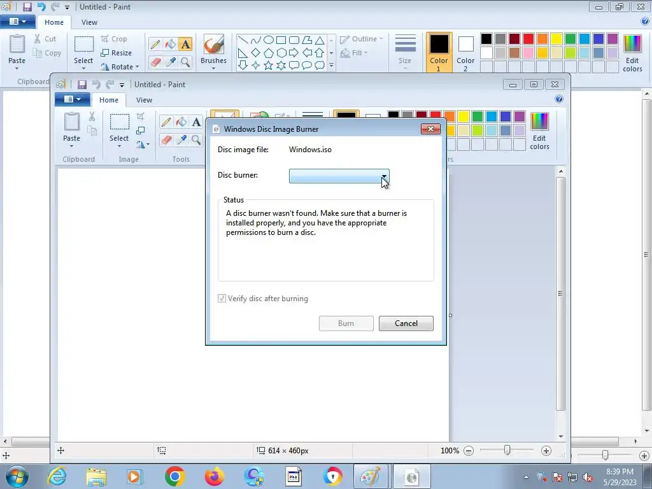Select the Pencil tool in back Paint window
Image resolution: width=652 pixels, height=489 pixels.
pyautogui.click(x=155, y=44)
